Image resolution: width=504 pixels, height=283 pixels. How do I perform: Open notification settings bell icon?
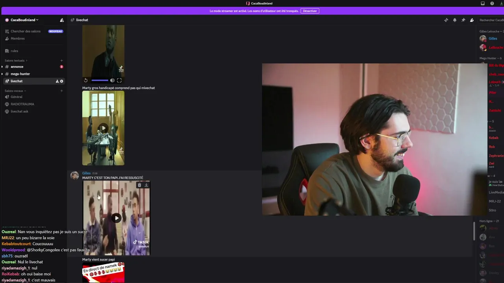point(455,20)
